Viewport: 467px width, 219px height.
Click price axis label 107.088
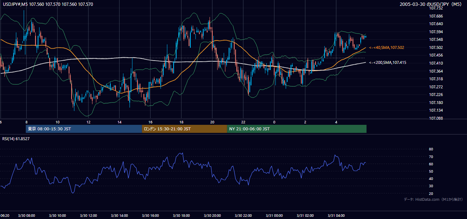[x=436, y=118]
